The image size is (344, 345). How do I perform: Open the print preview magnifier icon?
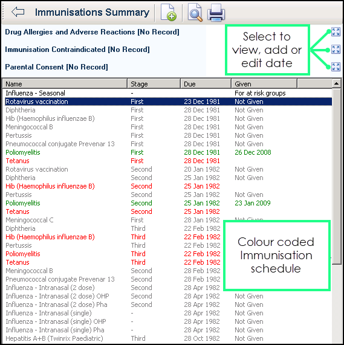(195, 13)
